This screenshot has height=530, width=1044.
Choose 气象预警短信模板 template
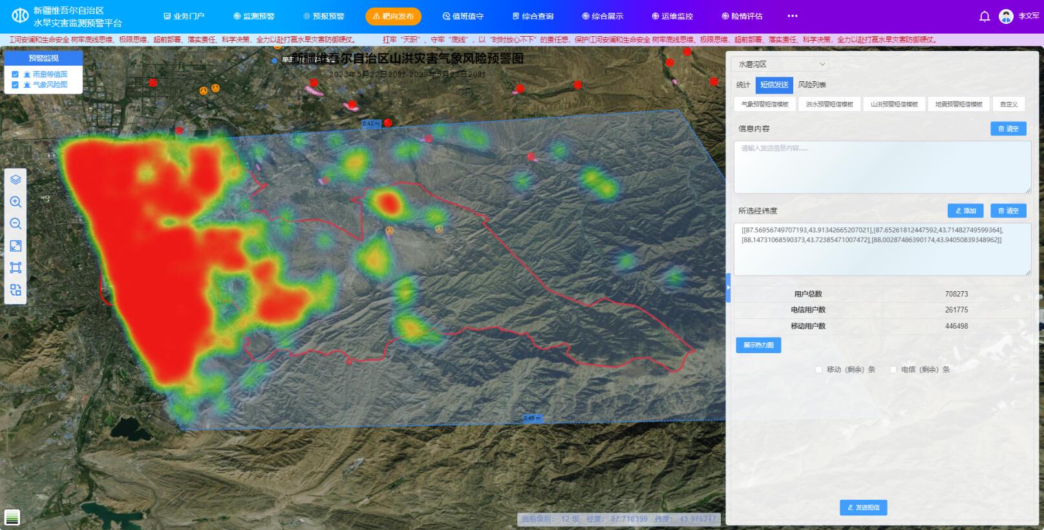pyautogui.click(x=765, y=104)
